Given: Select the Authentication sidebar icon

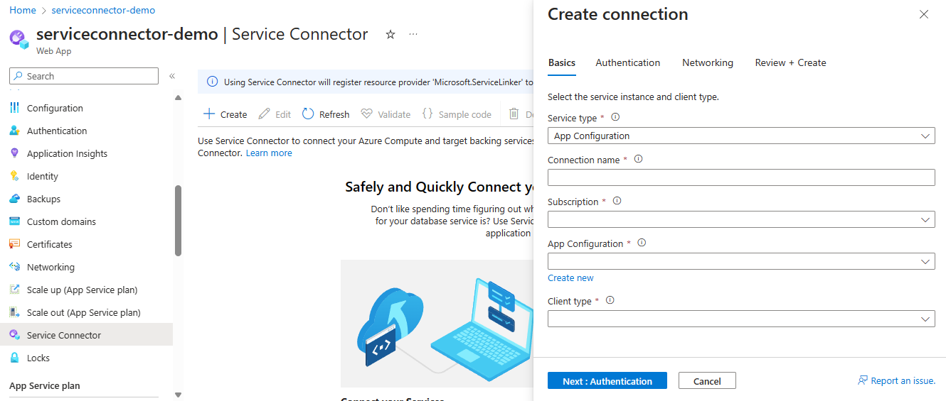Looking at the screenshot, I should point(14,131).
